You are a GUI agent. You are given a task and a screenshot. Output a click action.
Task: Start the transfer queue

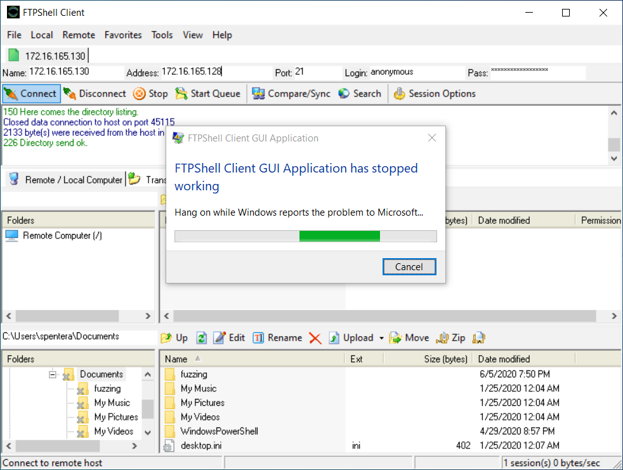tap(208, 94)
